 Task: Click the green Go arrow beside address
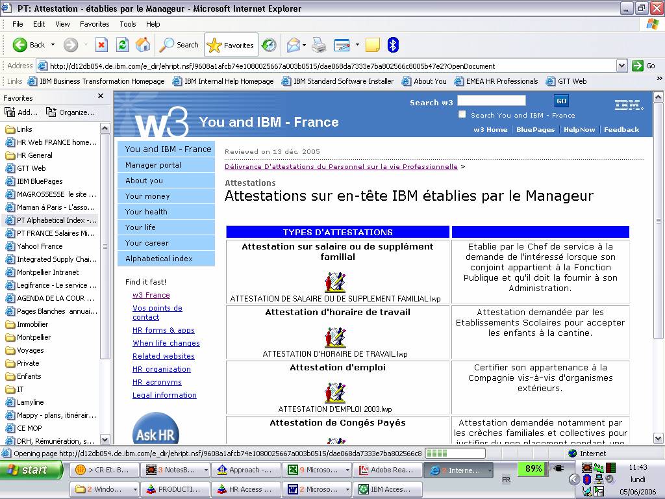click(638, 66)
